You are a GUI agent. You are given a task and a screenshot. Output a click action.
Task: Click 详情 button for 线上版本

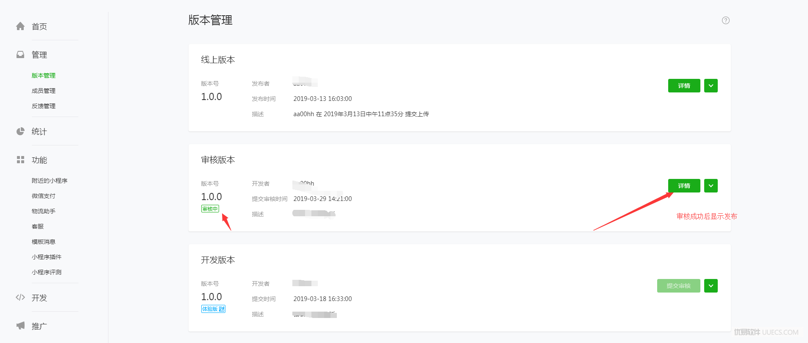684,86
